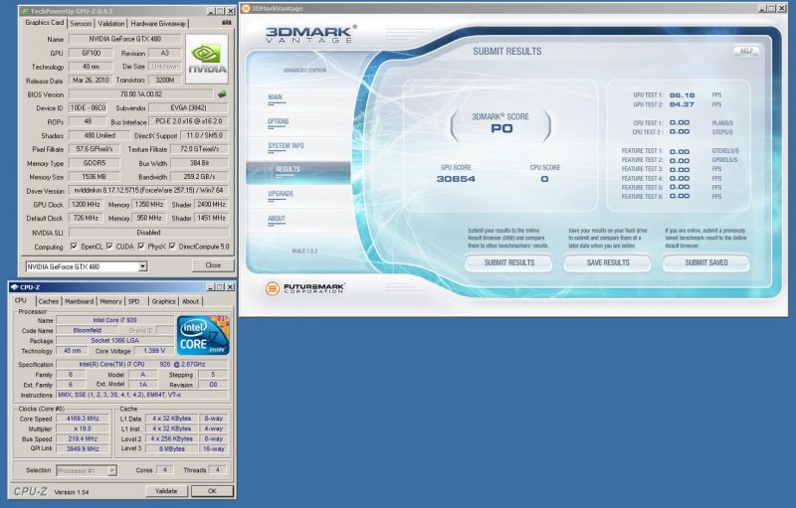Click the CPU-Z title bar icon
796x508 pixels.
(14, 287)
